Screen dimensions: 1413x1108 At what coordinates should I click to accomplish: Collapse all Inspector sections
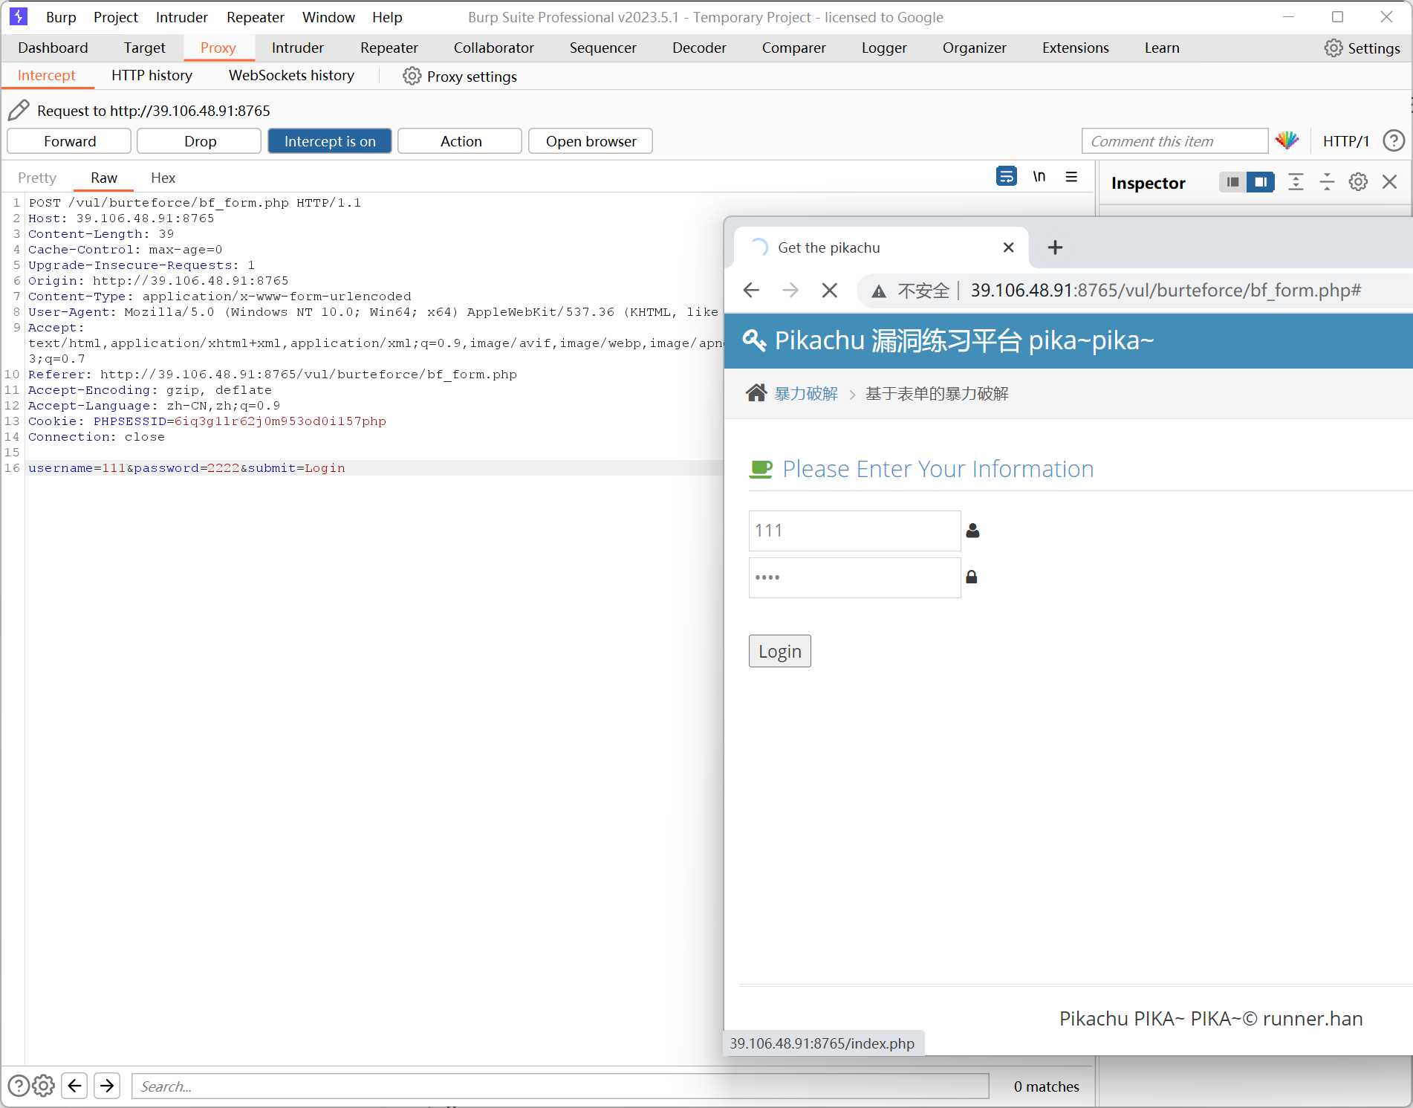pos(1327,182)
